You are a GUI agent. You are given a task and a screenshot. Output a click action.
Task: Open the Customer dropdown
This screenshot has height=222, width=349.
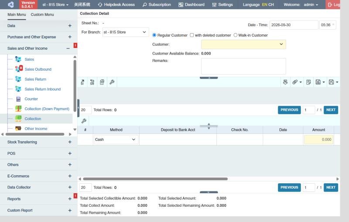coord(243,44)
